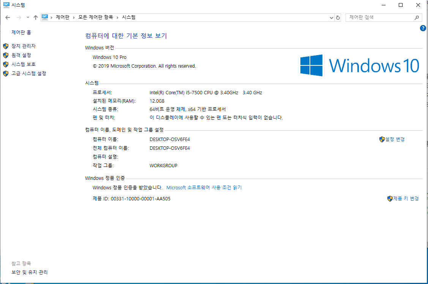
Task: Click shield icon beside 장치 관리자
Action: coord(6,46)
